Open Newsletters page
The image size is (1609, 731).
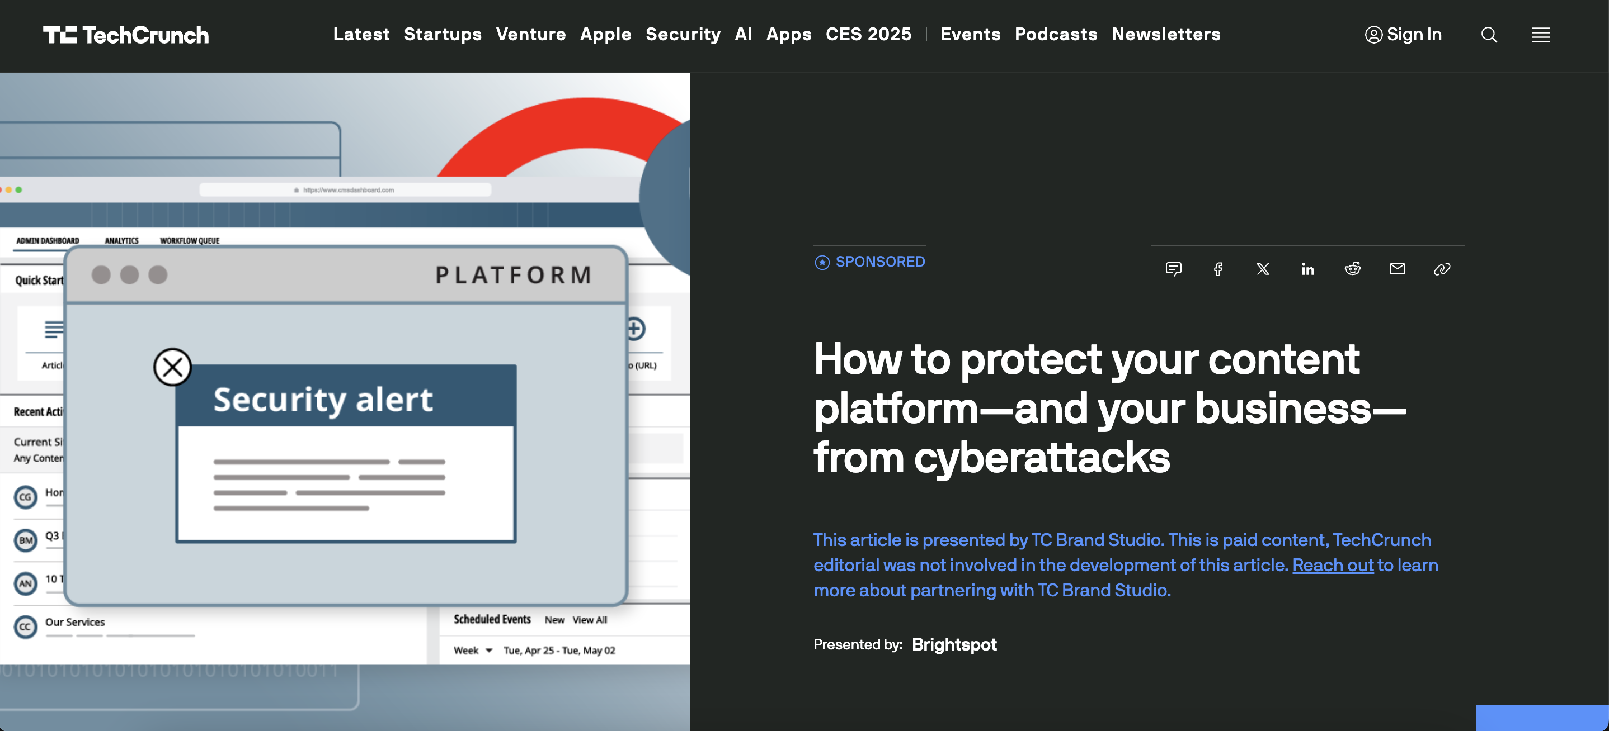click(1165, 34)
